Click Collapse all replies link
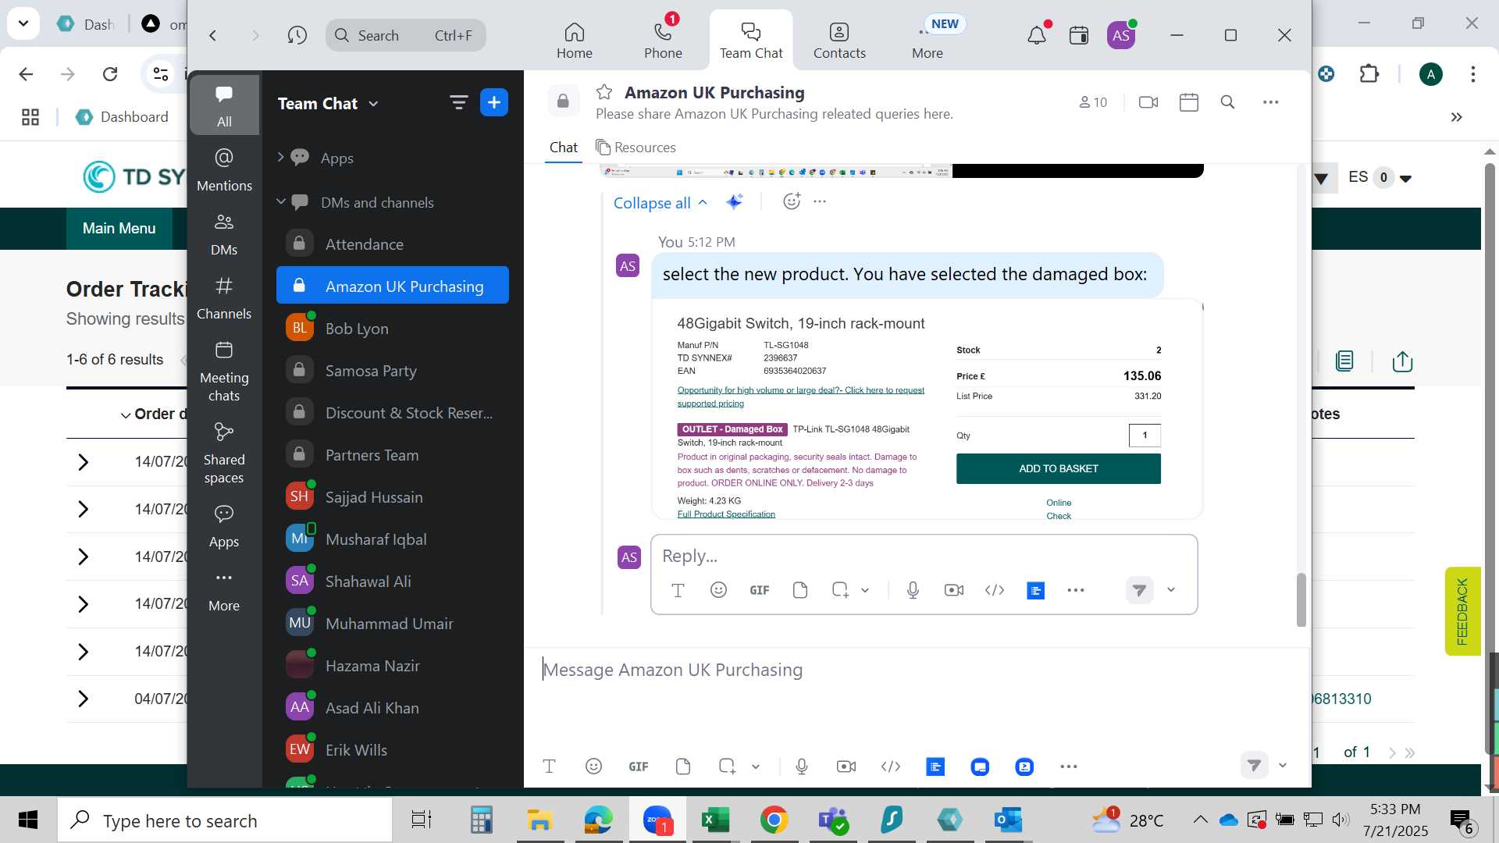Screen dimensions: 1499x843 pyautogui.click(x=660, y=203)
